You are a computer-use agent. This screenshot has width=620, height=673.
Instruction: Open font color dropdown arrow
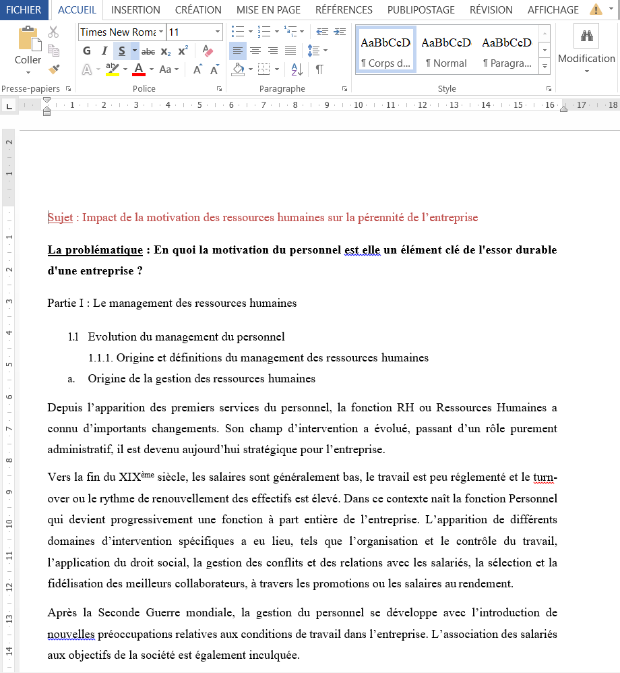(152, 69)
